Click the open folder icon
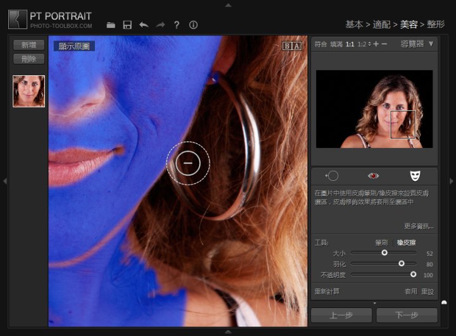The image size is (456, 336). 111,25
